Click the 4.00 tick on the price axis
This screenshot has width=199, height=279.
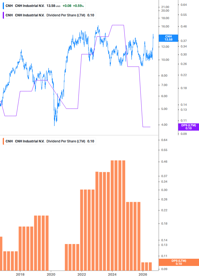tap(164, 125)
